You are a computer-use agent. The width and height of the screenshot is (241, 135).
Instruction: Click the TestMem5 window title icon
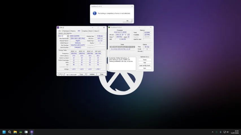[x=109, y=27]
